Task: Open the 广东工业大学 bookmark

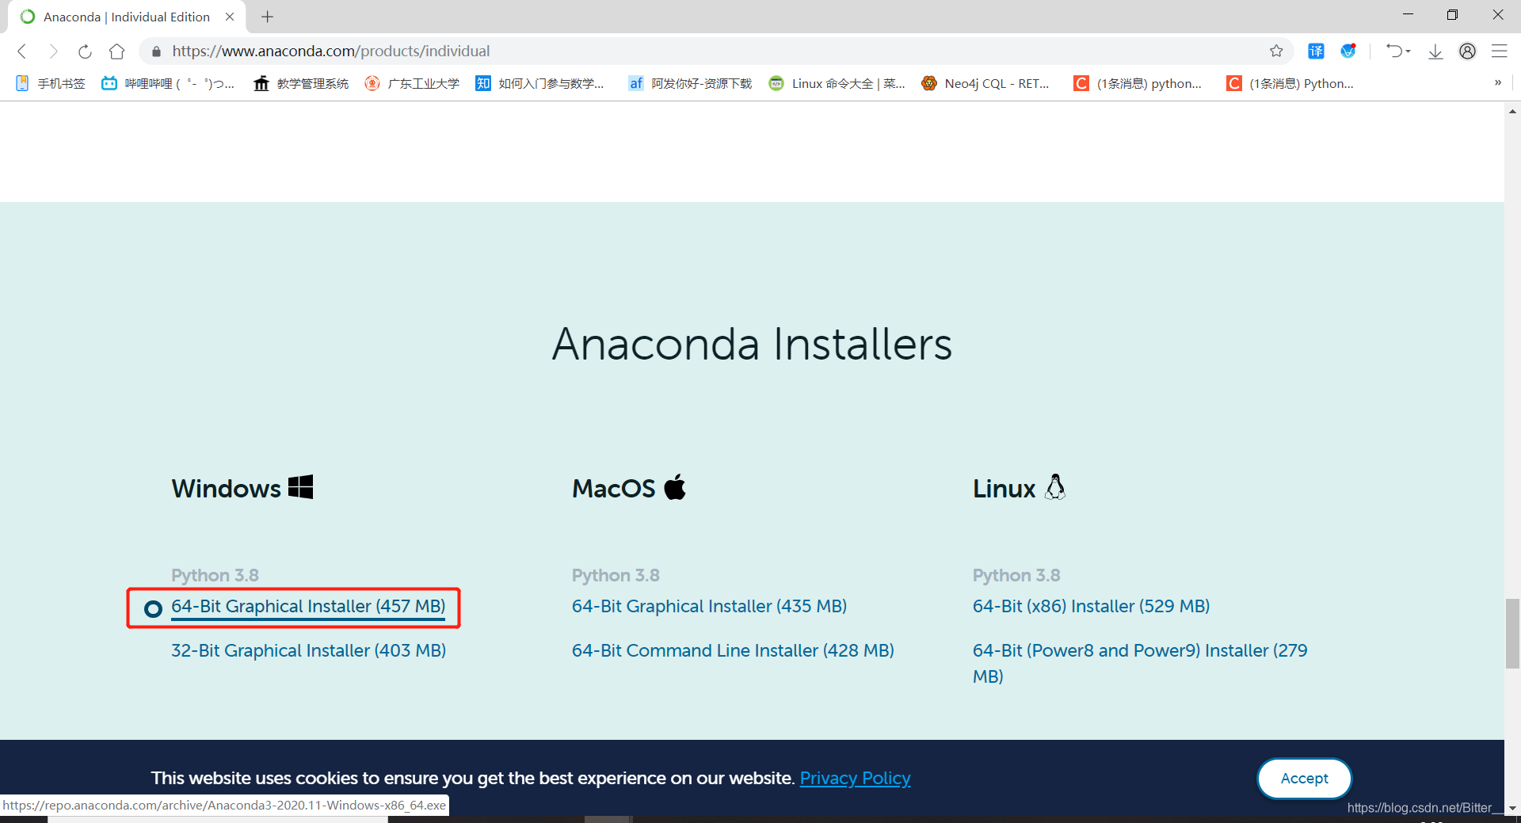Action: point(412,83)
